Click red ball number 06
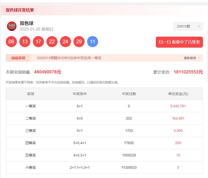 point(11,42)
